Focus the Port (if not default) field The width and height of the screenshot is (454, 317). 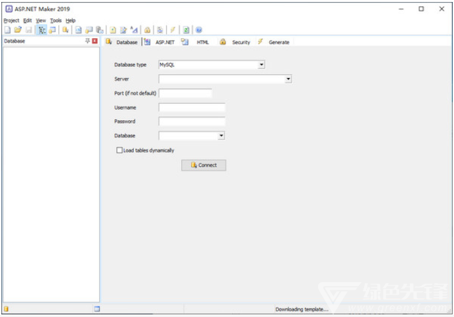point(185,93)
